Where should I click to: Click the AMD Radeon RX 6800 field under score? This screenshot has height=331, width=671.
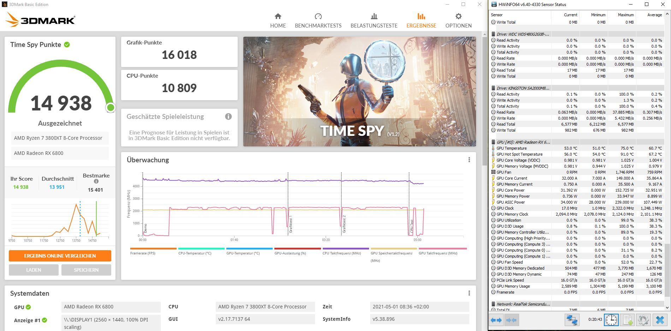[x=60, y=153]
